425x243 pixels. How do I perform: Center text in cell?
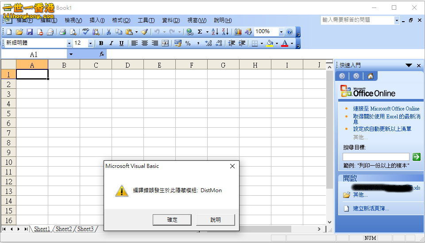click(144, 43)
